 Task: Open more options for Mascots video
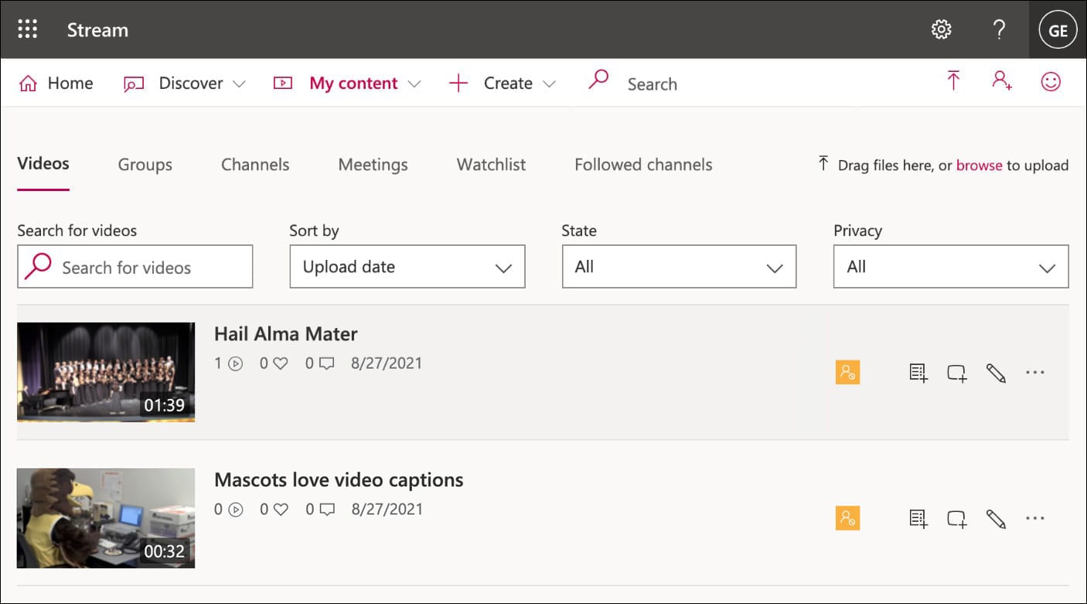[1035, 518]
